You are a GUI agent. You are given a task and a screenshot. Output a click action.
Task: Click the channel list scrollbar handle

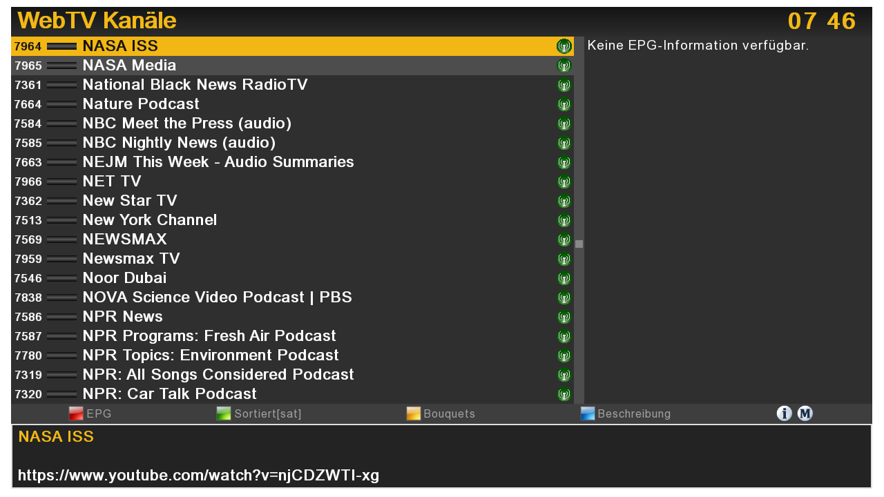point(579,244)
